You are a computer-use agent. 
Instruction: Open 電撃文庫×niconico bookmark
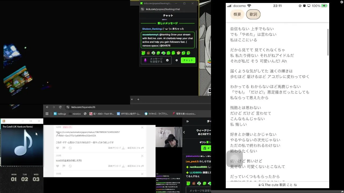click(x=184, y=114)
